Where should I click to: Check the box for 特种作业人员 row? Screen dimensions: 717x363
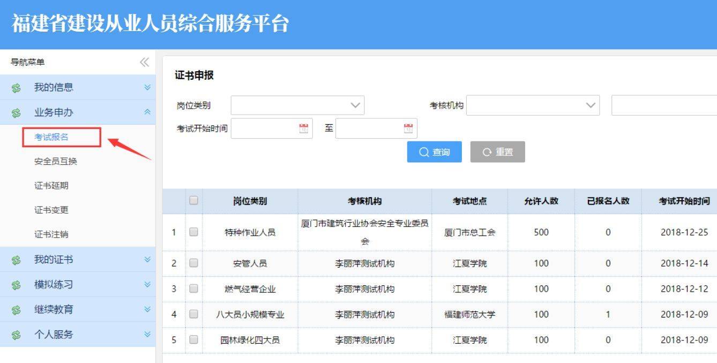click(x=193, y=232)
